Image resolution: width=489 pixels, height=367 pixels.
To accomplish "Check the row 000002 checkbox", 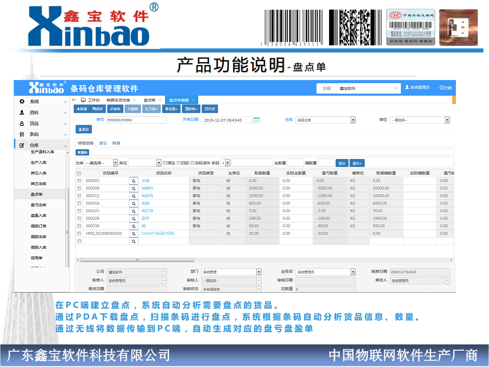I will click(x=79, y=180).
